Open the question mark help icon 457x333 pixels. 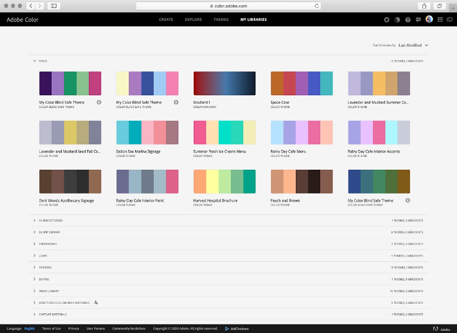tap(408, 20)
